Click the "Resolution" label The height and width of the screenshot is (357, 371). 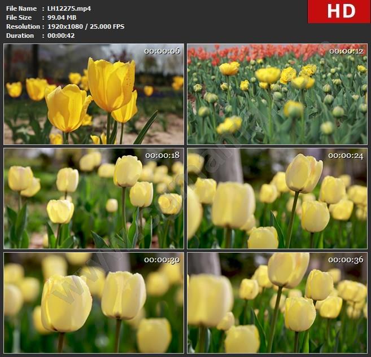coord(23,27)
